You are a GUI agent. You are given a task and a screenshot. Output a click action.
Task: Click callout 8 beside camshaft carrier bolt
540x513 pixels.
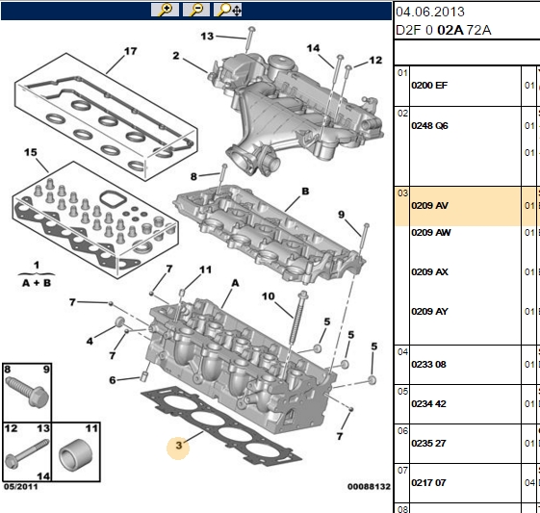click(193, 177)
